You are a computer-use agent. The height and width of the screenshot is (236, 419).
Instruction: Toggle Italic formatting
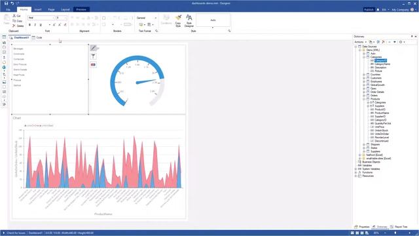pyautogui.click(x=35, y=25)
